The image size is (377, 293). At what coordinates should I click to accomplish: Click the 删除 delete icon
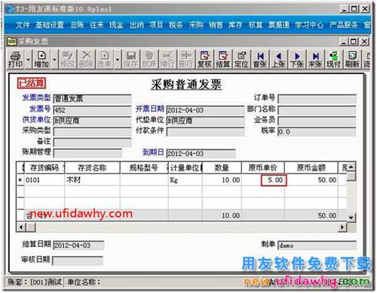[86, 60]
